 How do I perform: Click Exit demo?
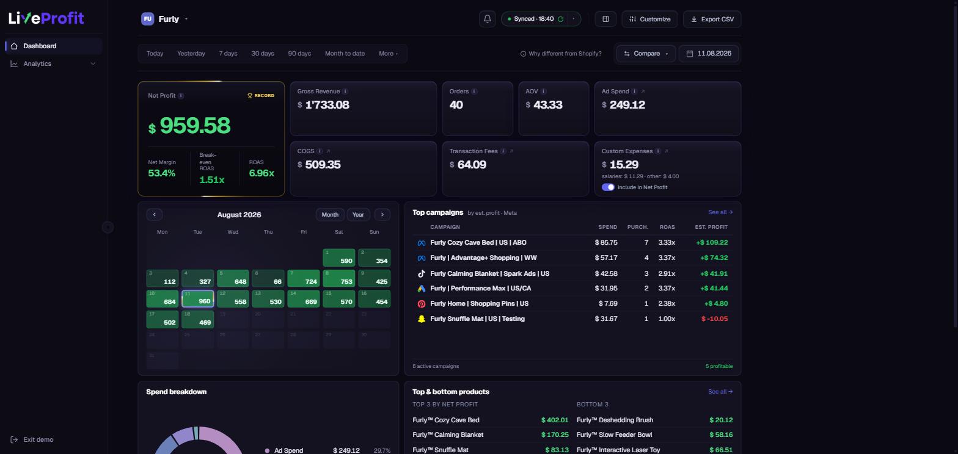click(32, 439)
